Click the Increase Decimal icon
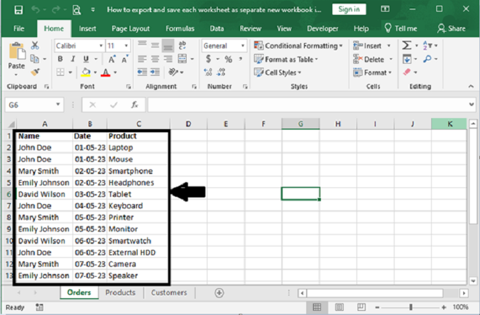480x315 pixels. pyautogui.click(x=208, y=73)
